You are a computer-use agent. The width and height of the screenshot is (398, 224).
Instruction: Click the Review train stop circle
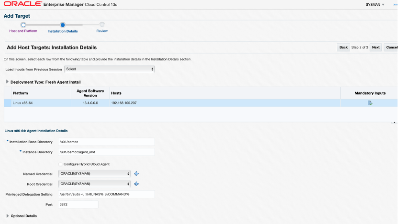(x=102, y=25)
